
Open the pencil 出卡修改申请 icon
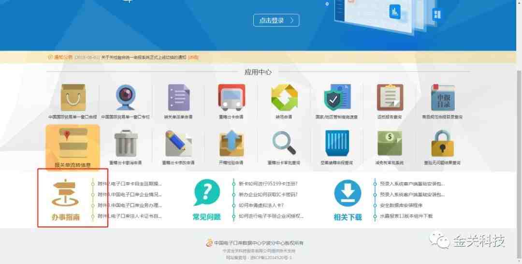[x=178, y=144]
